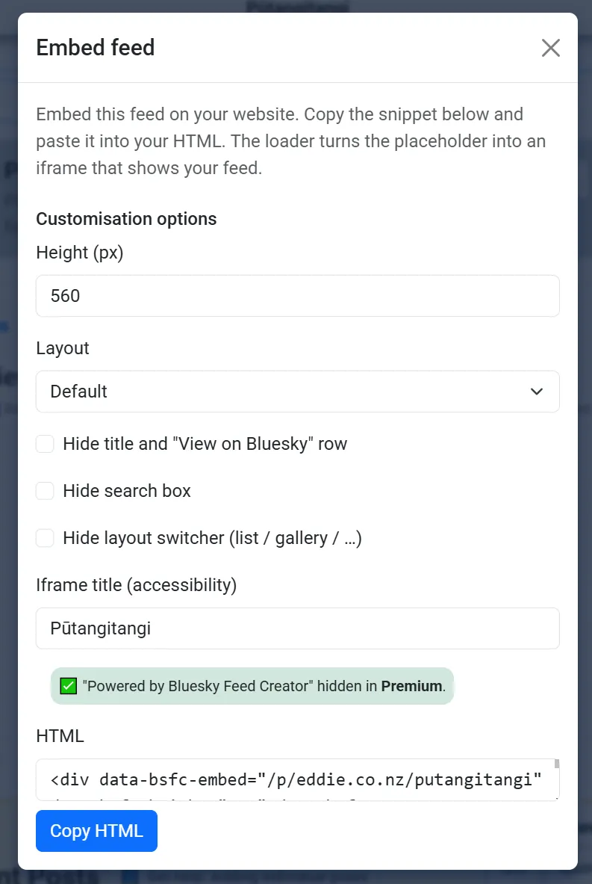
Task: Click the "Customisation options" section heading
Action: tap(126, 219)
